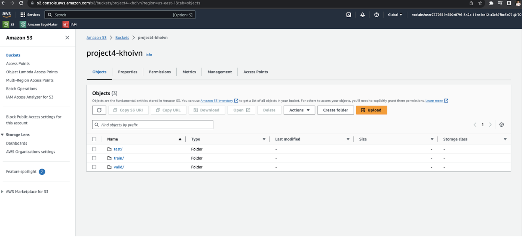The height and width of the screenshot is (238, 522).
Task: Switch to the Management tab
Action: coord(220,72)
